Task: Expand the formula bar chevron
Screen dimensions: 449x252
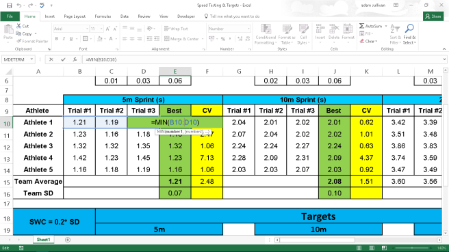Action: point(444,59)
